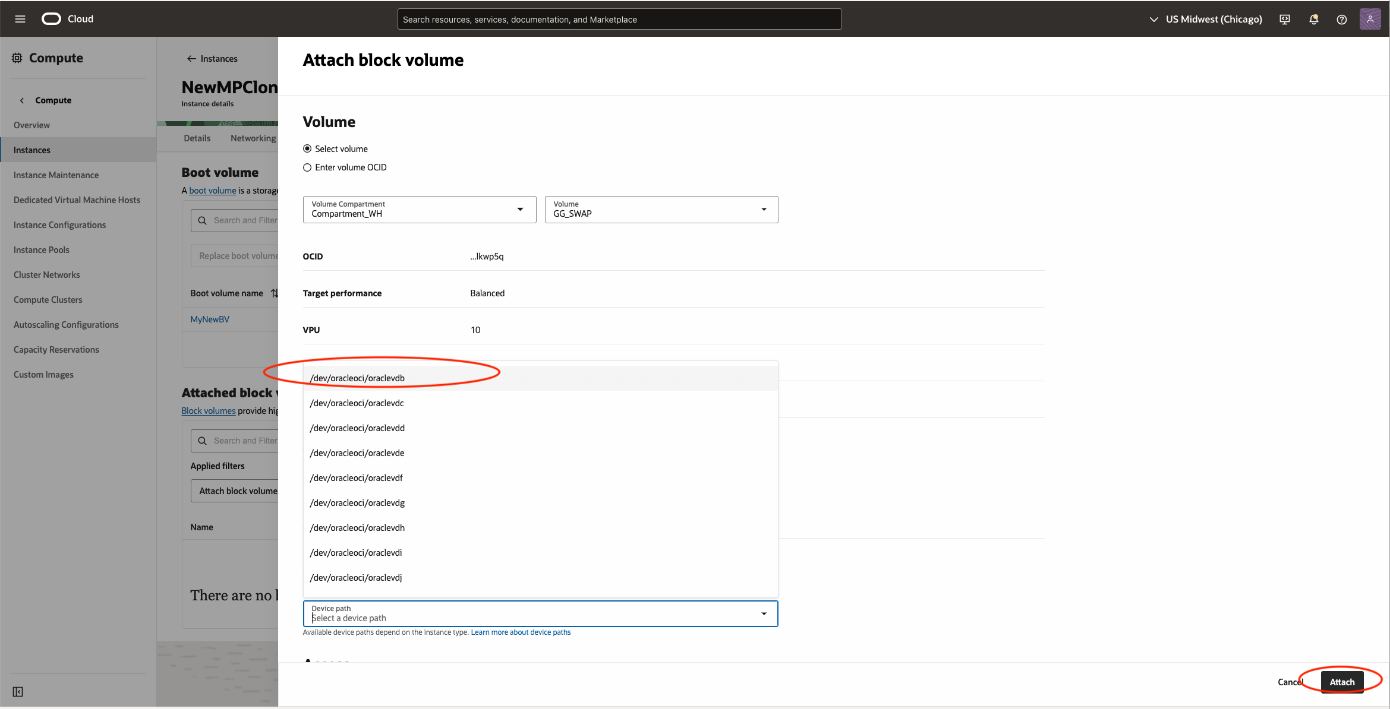Collapse the sidebar using bottom-left icon

[x=18, y=692]
